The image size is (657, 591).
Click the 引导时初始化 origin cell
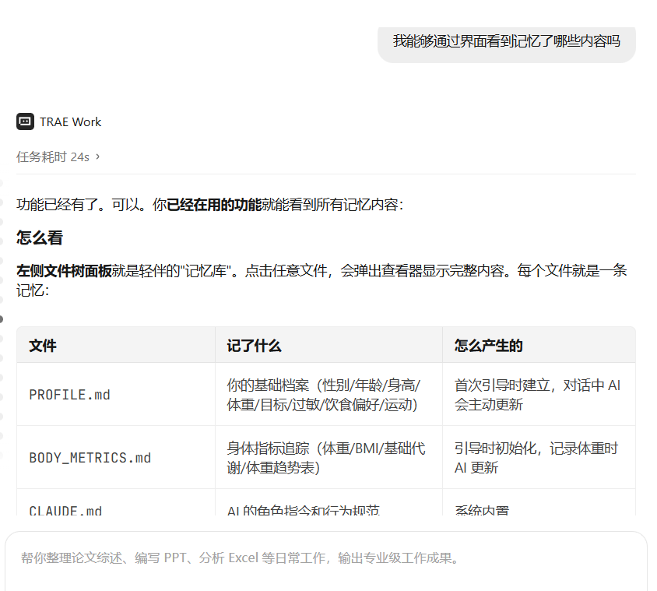[539, 457]
